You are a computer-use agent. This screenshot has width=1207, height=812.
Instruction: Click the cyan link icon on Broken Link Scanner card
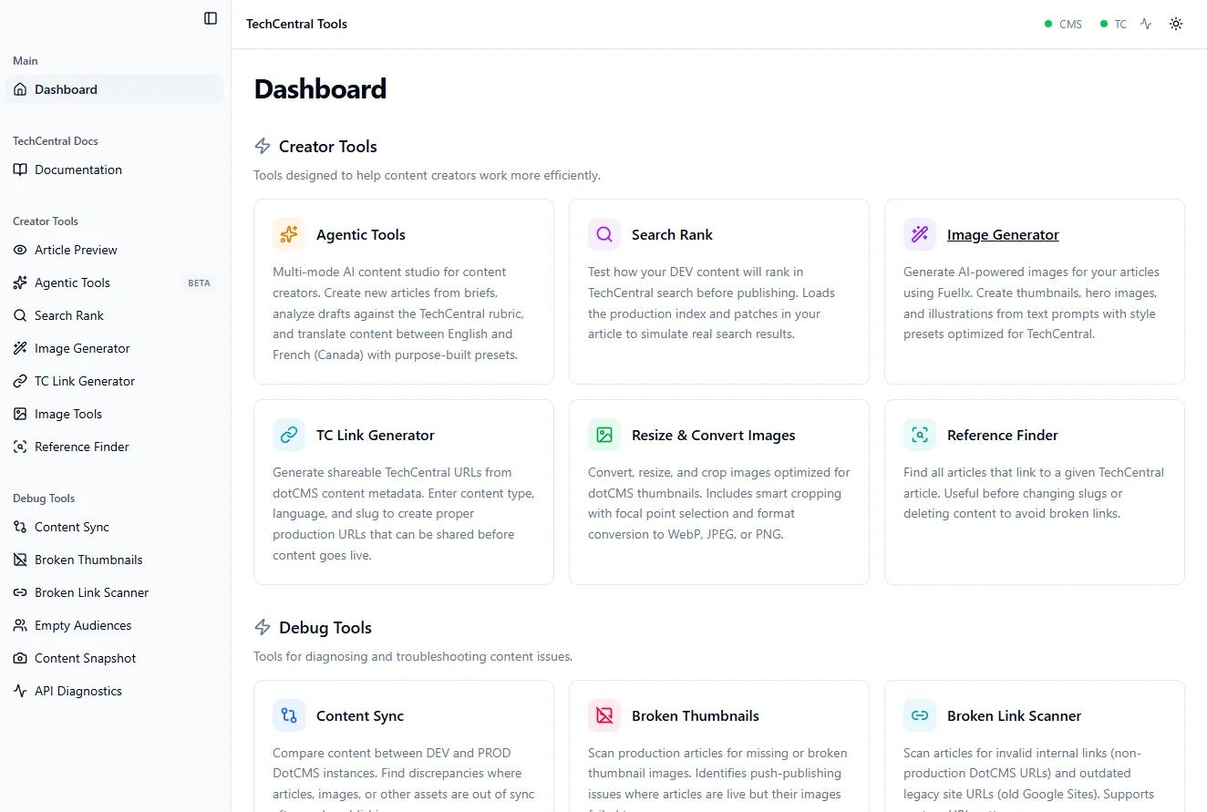(920, 715)
